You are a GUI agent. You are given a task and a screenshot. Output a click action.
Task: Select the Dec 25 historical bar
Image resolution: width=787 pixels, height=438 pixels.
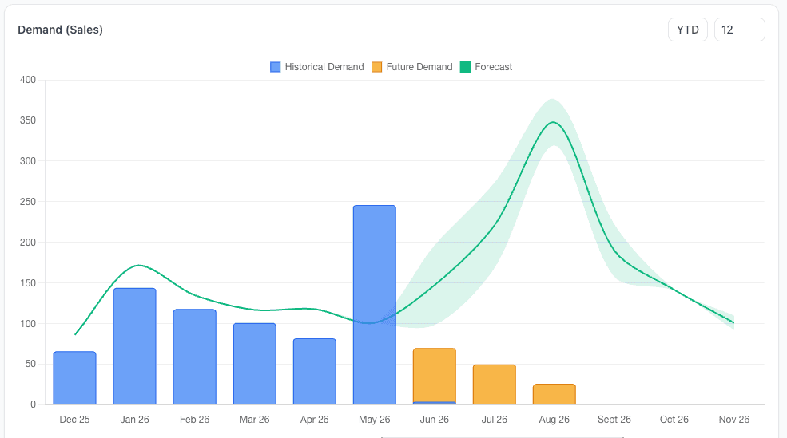coord(75,378)
